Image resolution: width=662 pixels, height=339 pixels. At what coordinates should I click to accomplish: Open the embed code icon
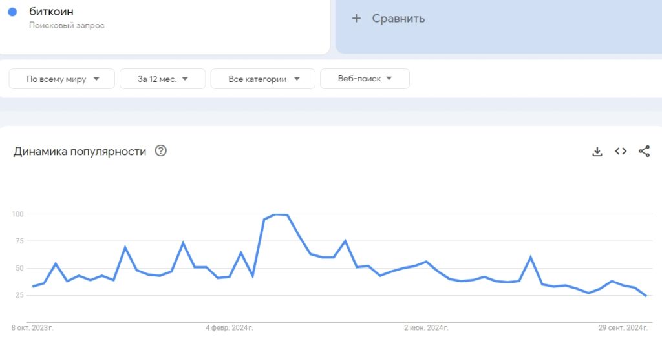pyautogui.click(x=621, y=151)
